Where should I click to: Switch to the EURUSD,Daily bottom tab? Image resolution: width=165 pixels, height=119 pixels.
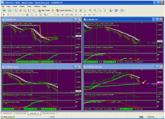coord(21,113)
